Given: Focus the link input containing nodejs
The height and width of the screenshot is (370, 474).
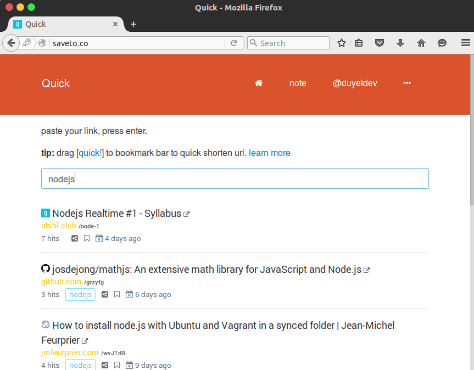Looking at the screenshot, I should pos(235,179).
